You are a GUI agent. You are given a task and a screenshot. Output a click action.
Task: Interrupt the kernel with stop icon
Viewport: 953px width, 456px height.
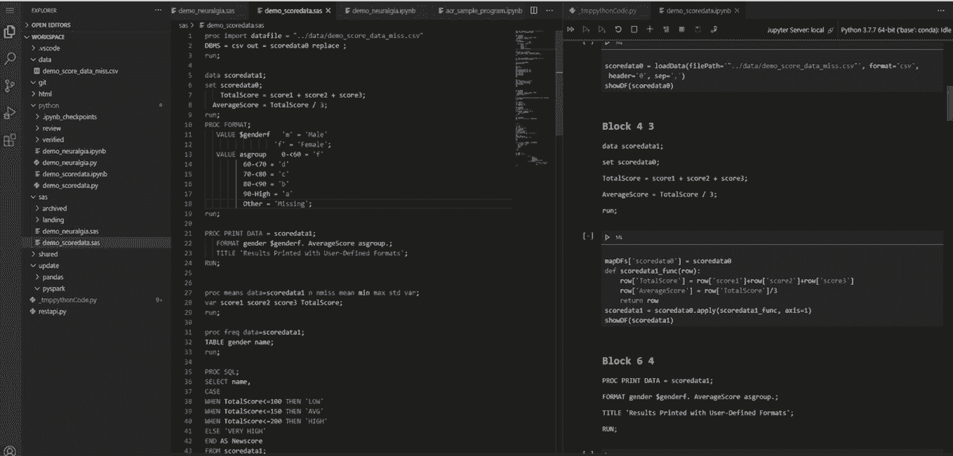(634, 29)
